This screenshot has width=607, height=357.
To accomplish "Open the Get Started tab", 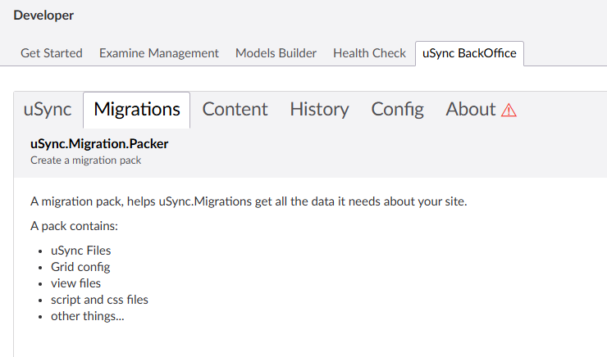I will pos(52,53).
